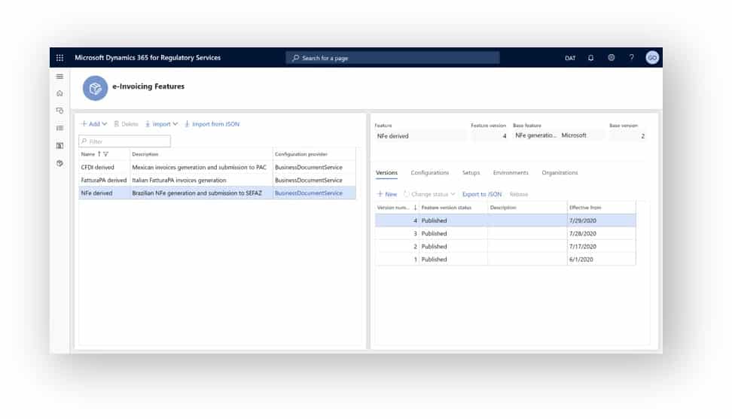
Task: Switch to the Versions tab
Action: tap(386, 172)
